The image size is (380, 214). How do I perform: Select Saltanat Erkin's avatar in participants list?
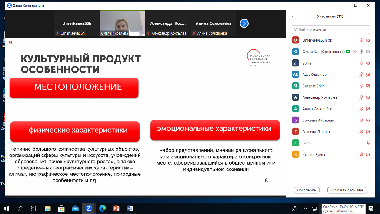click(x=296, y=86)
